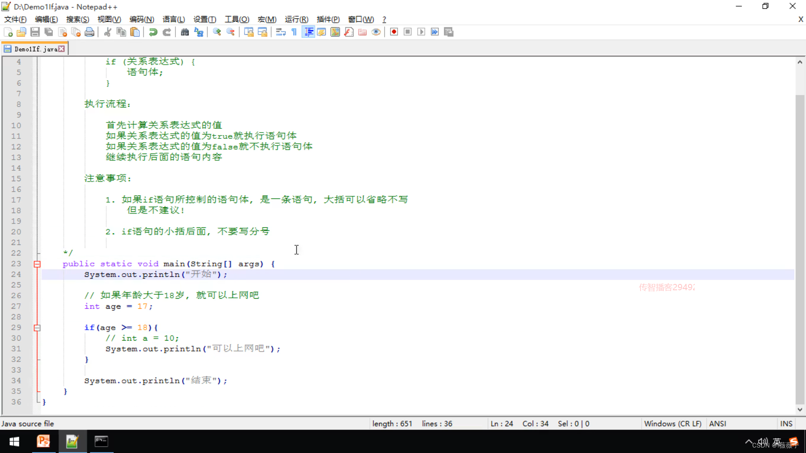This screenshot has width=806, height=453.
Task: Open the 语言(L) language menu
Action: [x=173, y=19]
